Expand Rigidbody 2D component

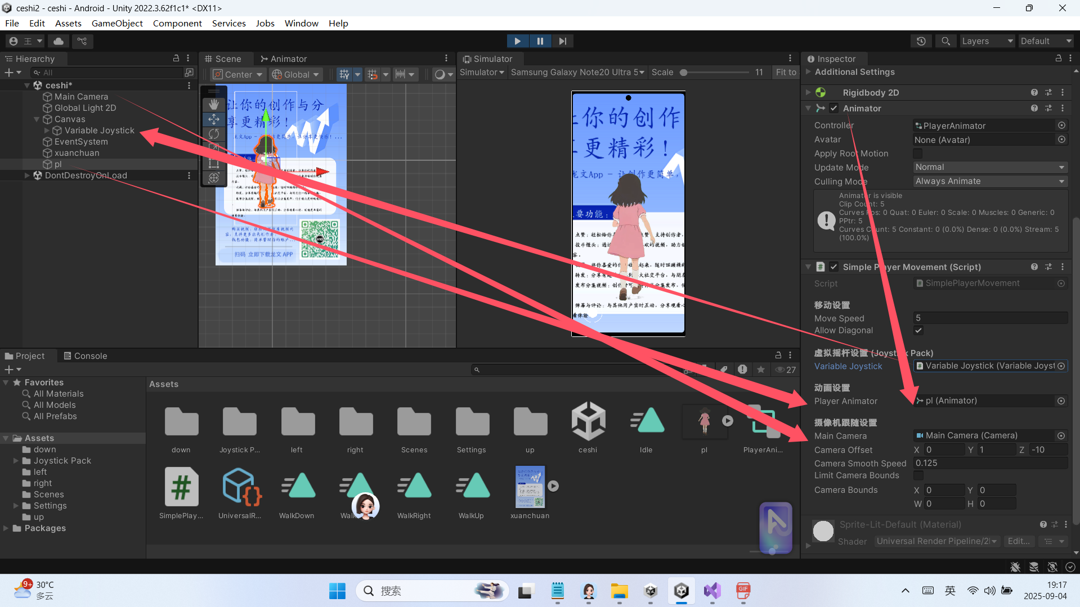(808, 92)
